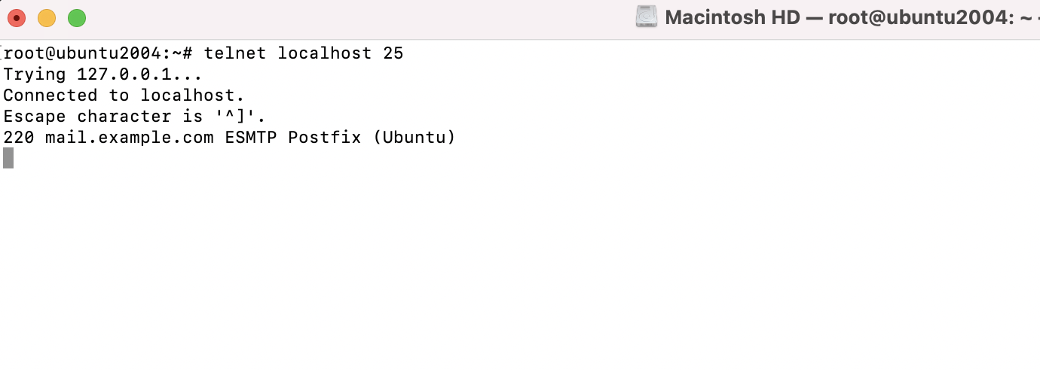This screenshot has width=1040, height=370.
Task: Click the word telnet in the command
Action: [235, 53]
